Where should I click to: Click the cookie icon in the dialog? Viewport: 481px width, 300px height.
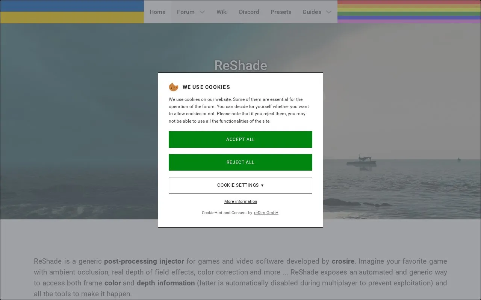coord(173,87)
